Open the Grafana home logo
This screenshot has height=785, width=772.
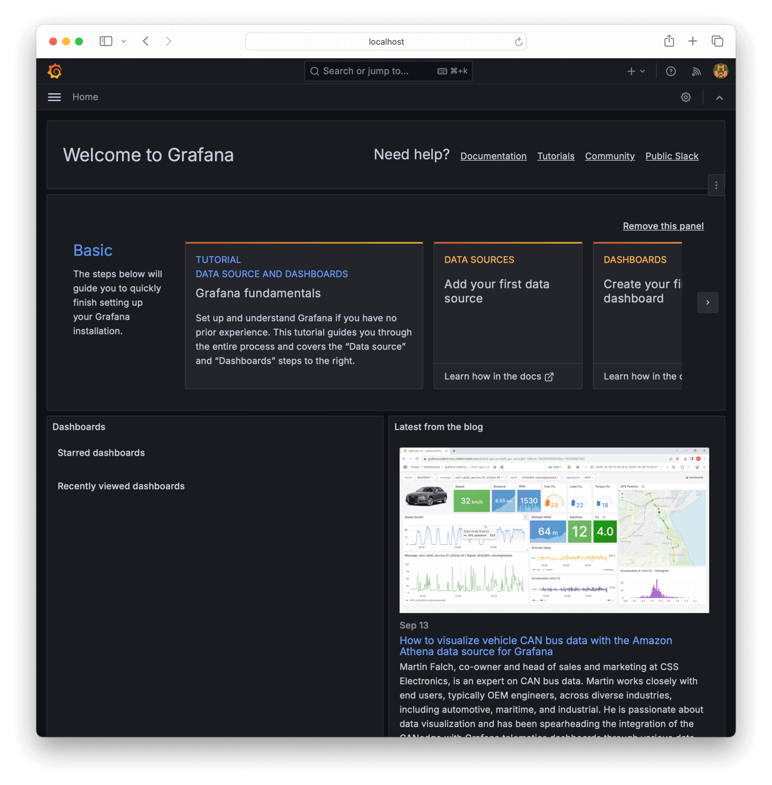coord(55,71)
